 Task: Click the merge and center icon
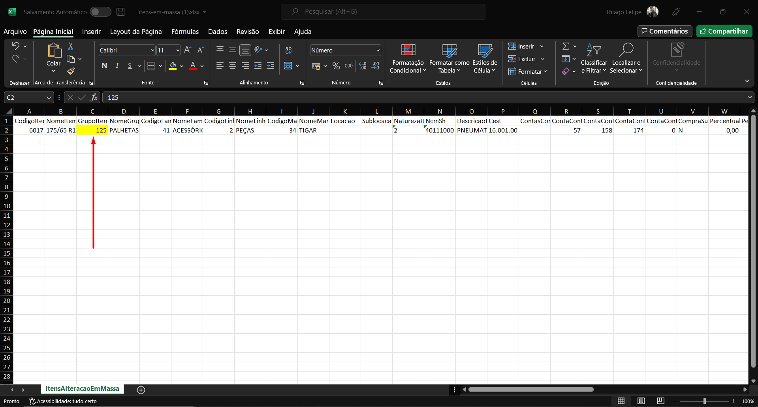[x=288, y=65]
